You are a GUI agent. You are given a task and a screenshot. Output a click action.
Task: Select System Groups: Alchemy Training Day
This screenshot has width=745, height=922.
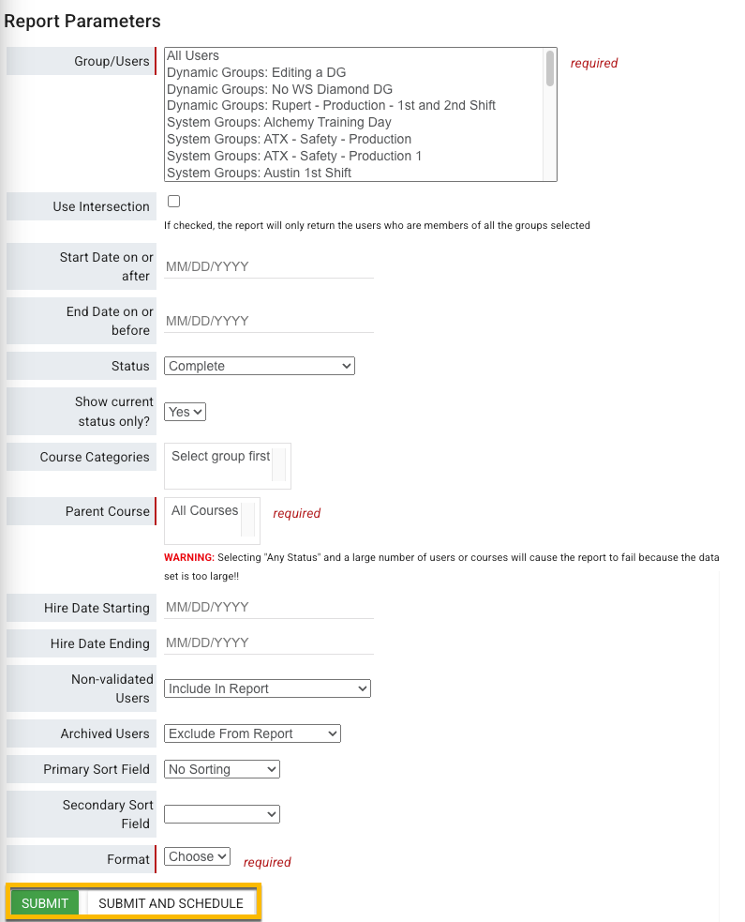click(278, 122)
